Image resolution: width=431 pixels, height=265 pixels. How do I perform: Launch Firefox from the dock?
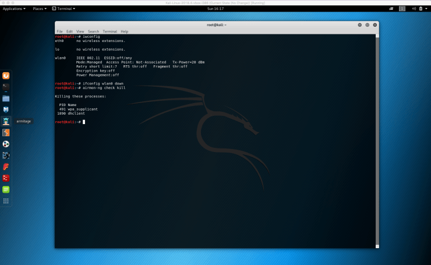(6, 76)
